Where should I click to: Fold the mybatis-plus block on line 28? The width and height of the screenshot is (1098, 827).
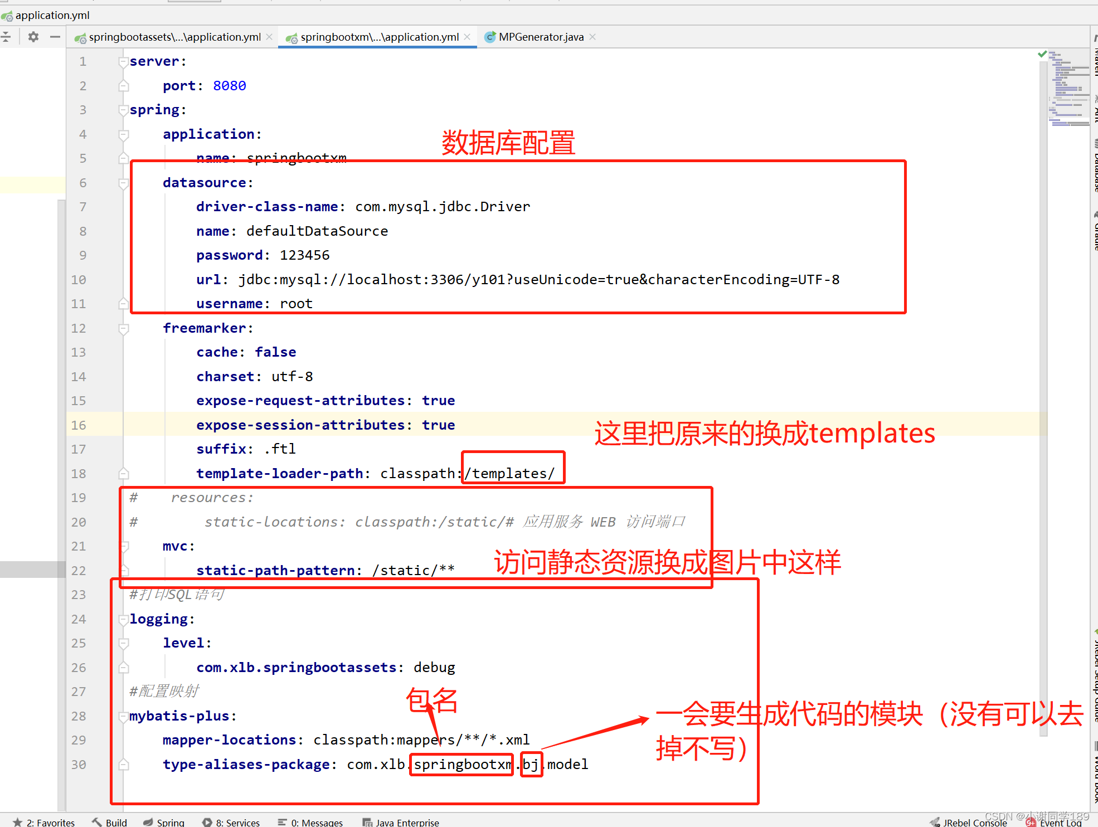click(124, 716)
